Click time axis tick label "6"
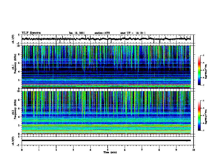The height and width of the screenshot is (168, 218). 125,150
